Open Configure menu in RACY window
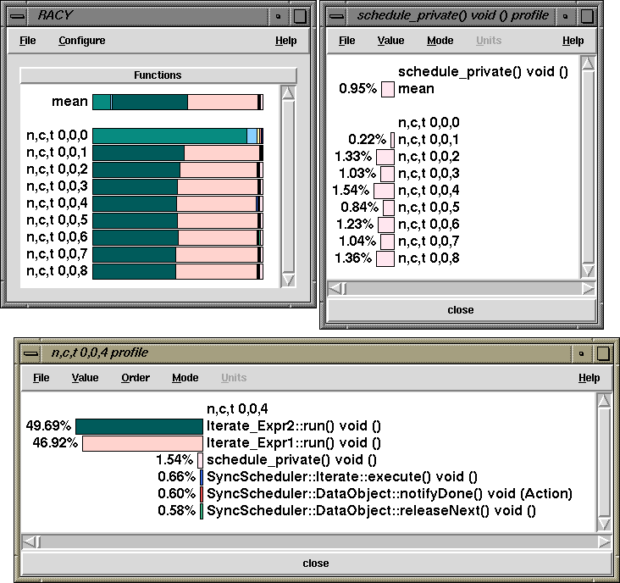The width and height of the screenshot is (620, 583). (x=82, y=41)
